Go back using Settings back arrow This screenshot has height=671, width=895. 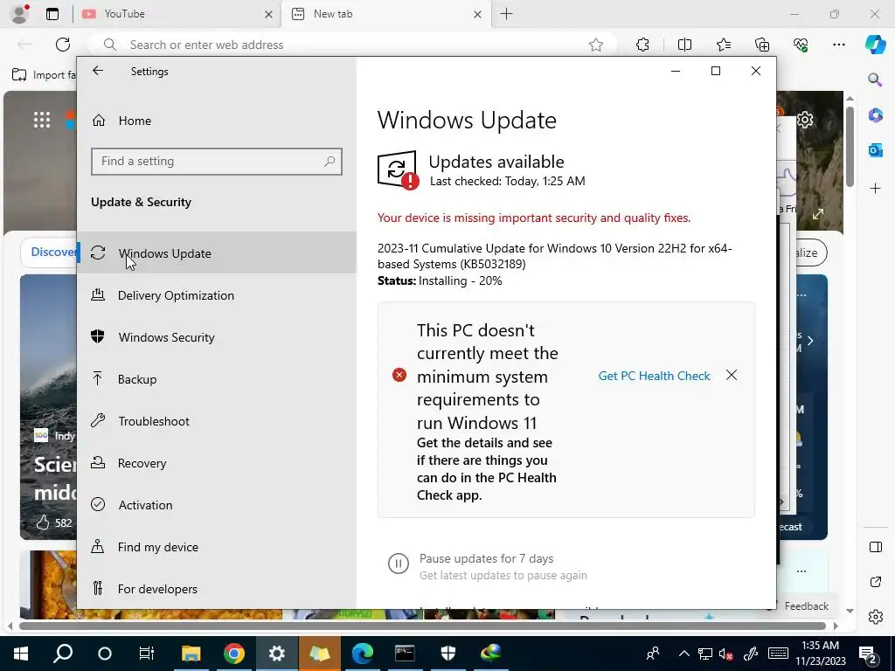point(98,71)
